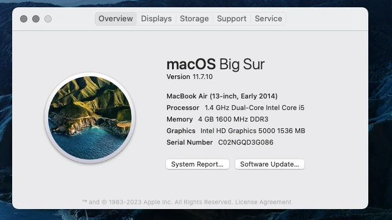Screen dimensions: 392x220
Task: Switch to the Support tab
Action: pyautogui.click(x=232, y=19)
